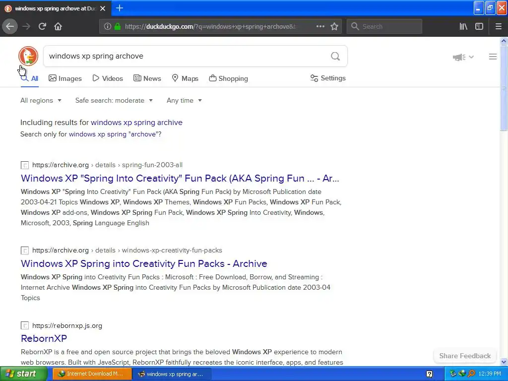Close the DuckDuckGo search tab
This screenshot has height=381, width=508.
103,8
